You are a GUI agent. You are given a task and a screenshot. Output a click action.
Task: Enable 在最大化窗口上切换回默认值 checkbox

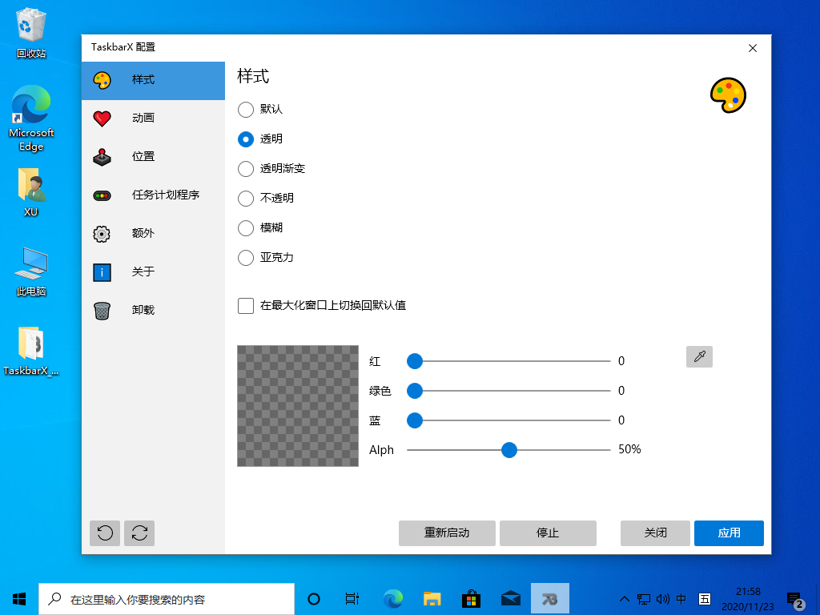246,305
